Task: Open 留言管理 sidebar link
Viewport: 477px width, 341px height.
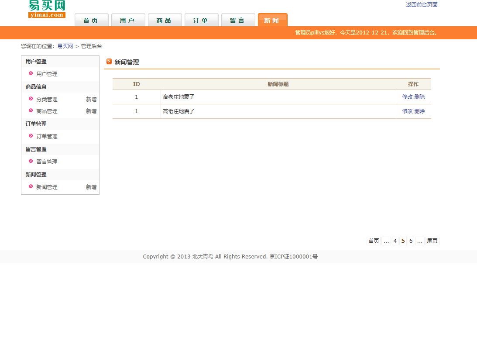Action: (47, 162)
